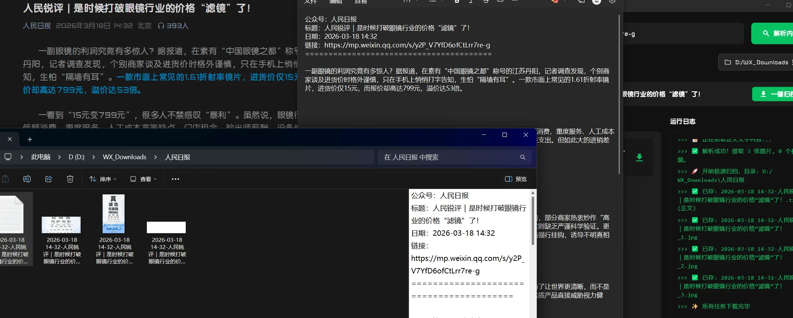Expand chevron after WX_Downloads in breadcrumb
The width and height of the screenshot is (793, 318).
point(156,157)
